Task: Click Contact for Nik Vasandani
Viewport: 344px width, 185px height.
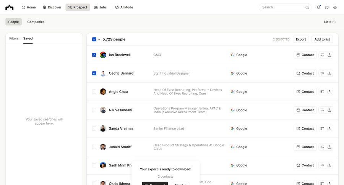Action: click(305, 110)
